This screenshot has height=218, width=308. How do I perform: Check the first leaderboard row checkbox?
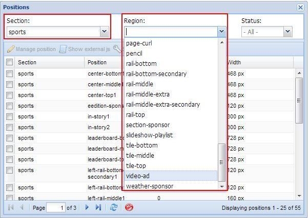click(9, 138)
